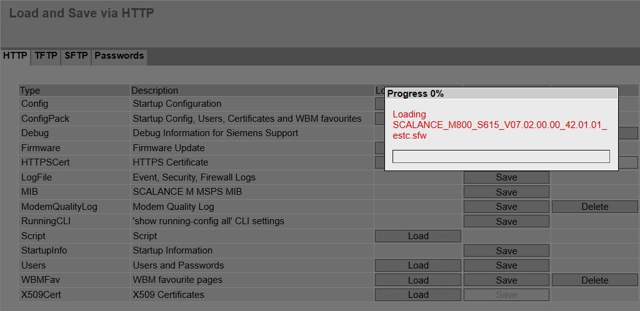Save the Startup Information
640x311 pixels.
tap(506, 250)
